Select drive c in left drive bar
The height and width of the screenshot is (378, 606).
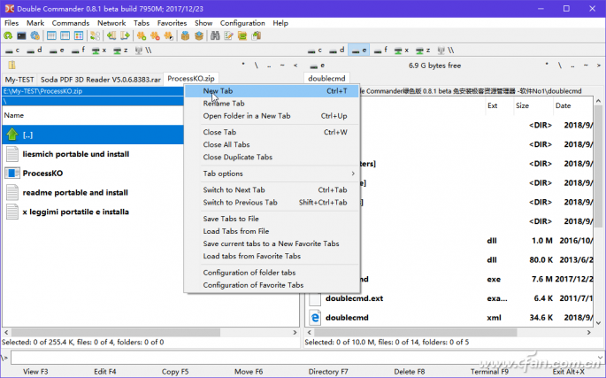coord(12,50)
